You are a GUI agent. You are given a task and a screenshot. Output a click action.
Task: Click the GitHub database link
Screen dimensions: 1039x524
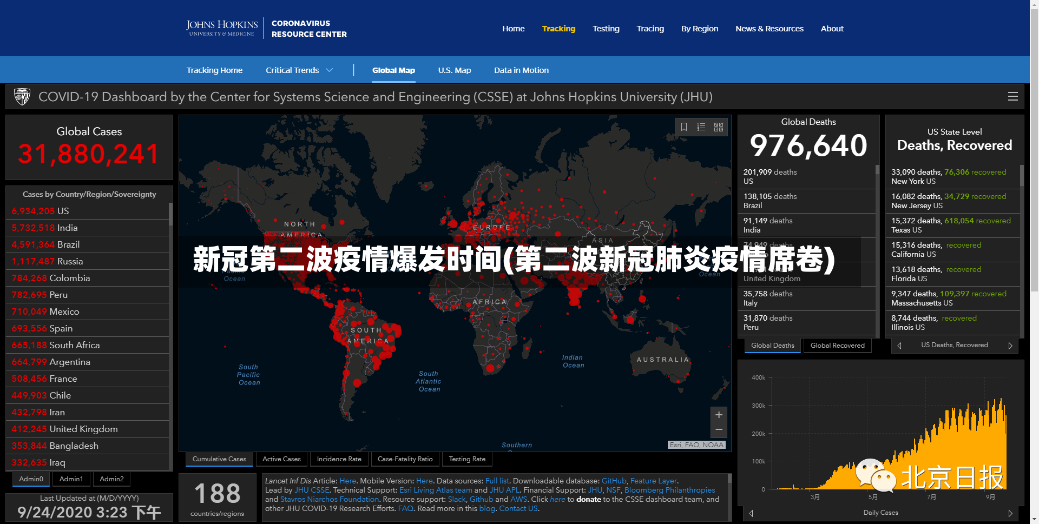click(614, 481)
